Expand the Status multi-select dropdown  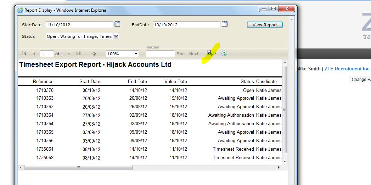116,36
